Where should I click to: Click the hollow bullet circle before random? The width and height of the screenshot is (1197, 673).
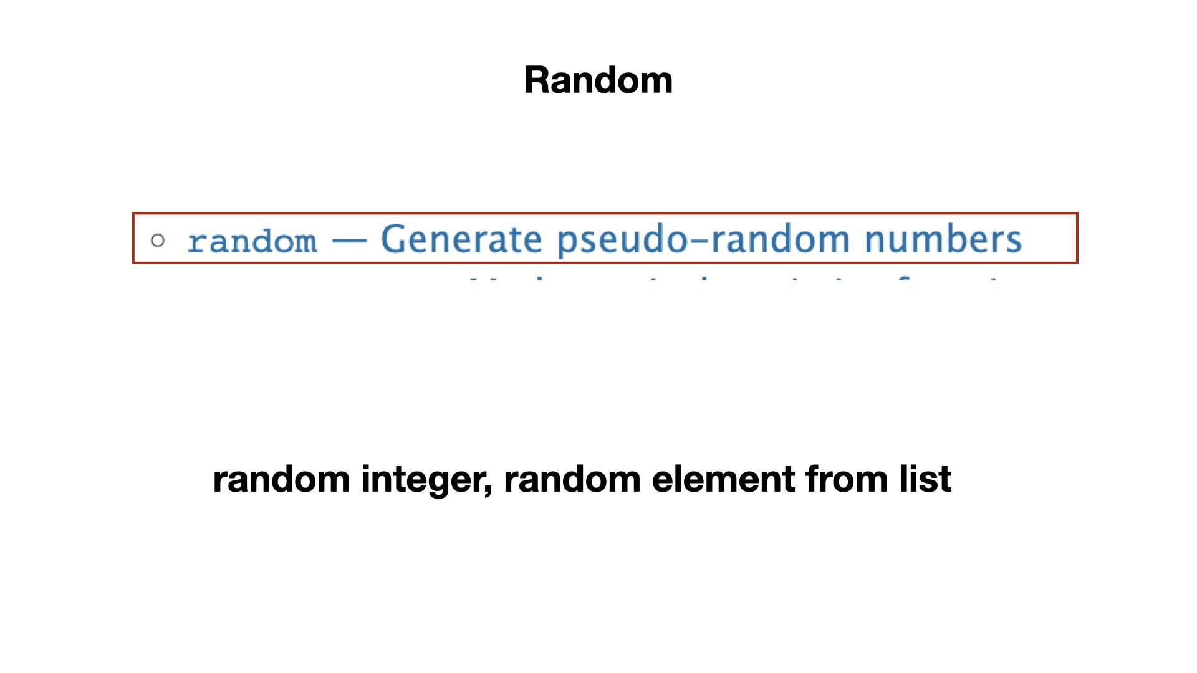(158, 240)
